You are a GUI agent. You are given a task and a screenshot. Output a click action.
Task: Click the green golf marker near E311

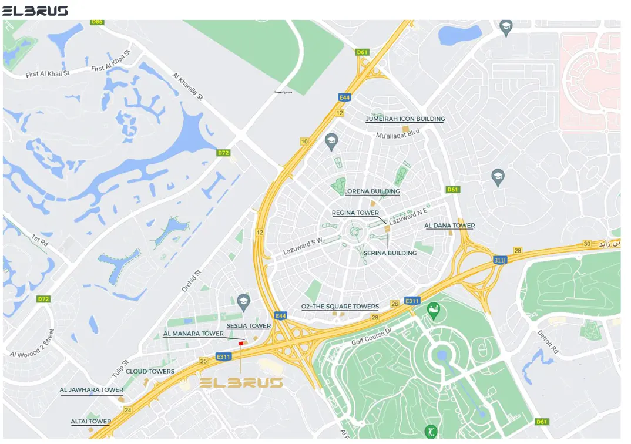[434, 311]
